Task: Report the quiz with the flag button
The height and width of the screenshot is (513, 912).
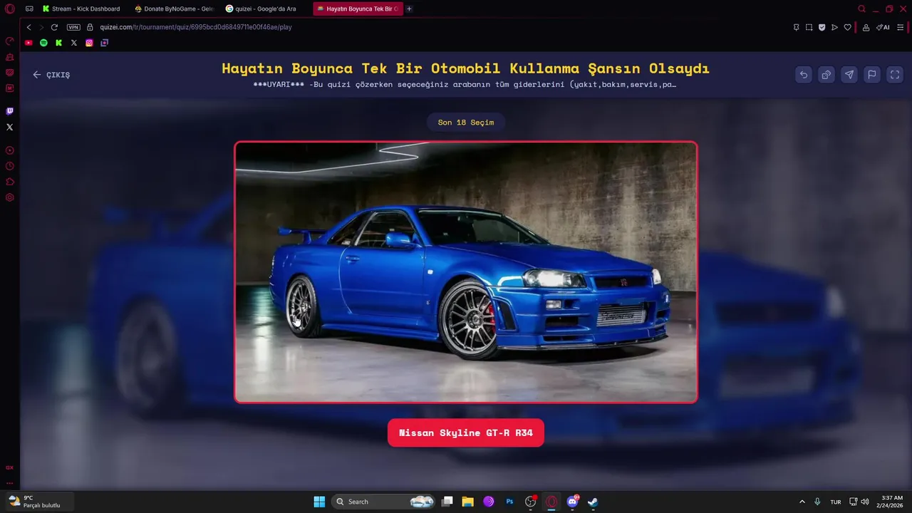Action: click(872, 74)
